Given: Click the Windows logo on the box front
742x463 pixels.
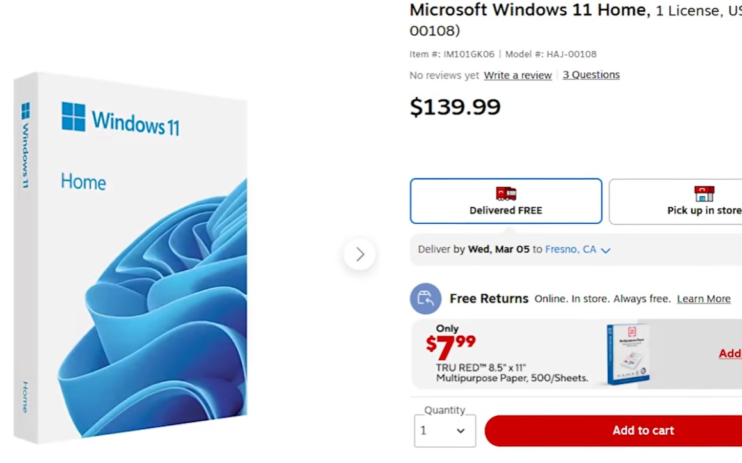Looking at the screenshot, I should pyautogui.click(x=74, y=117).
